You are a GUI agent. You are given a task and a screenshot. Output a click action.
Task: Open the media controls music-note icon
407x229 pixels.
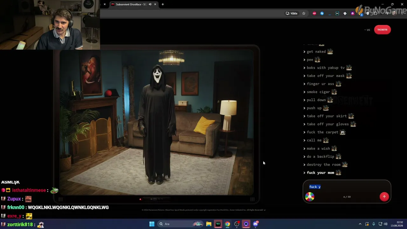point(387,13)
